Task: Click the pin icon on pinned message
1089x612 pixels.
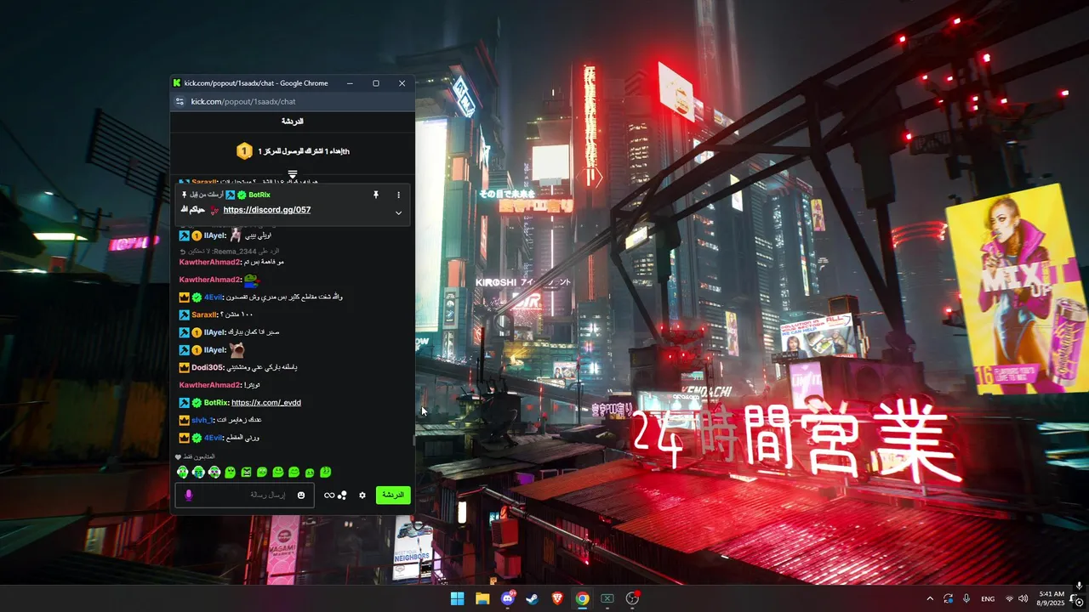Action: click(375, 195)
